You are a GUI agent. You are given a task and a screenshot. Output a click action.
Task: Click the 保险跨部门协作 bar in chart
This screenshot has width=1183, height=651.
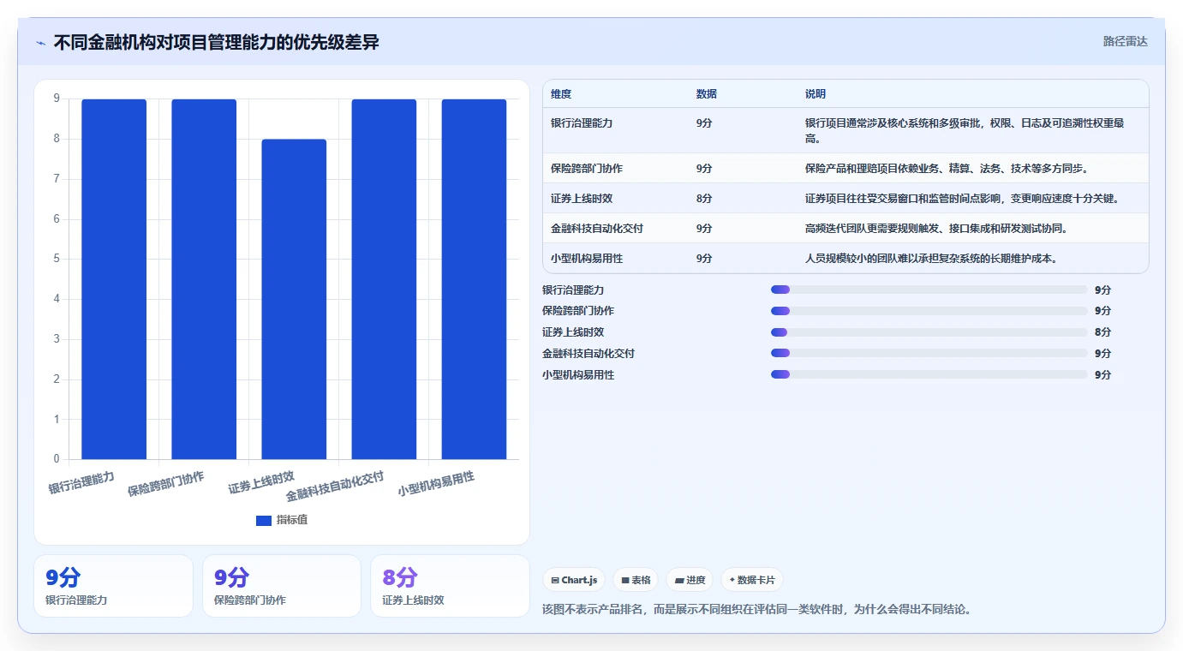coord(204,279)
